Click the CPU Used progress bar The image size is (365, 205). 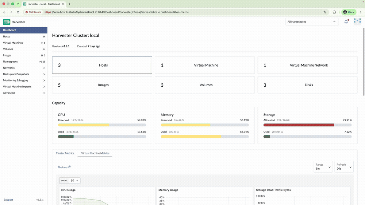102,137
